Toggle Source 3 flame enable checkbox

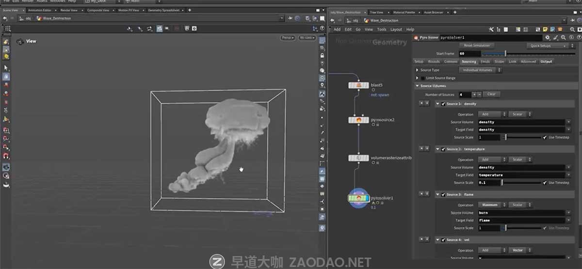[443, 194]
